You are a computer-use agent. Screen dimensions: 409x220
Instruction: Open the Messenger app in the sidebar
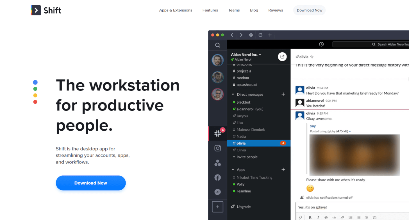point(218,192)
